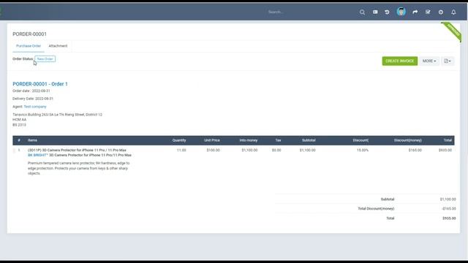Click the PORDER-00001 page title
The width and height of the screenshot is (468, 263).
click(x=29, y=34)
